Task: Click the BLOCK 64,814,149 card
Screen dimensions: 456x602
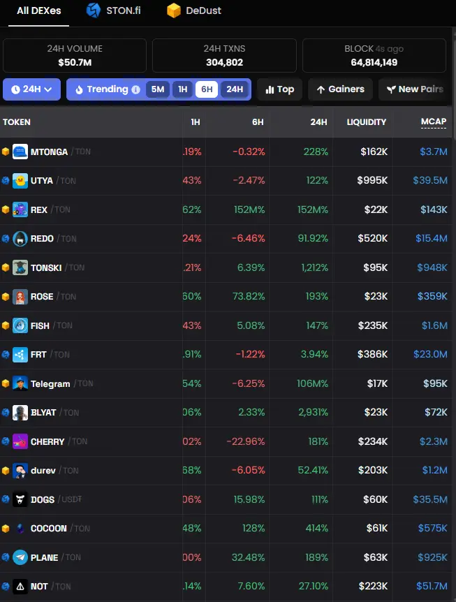Action: (x=374, y=55)
